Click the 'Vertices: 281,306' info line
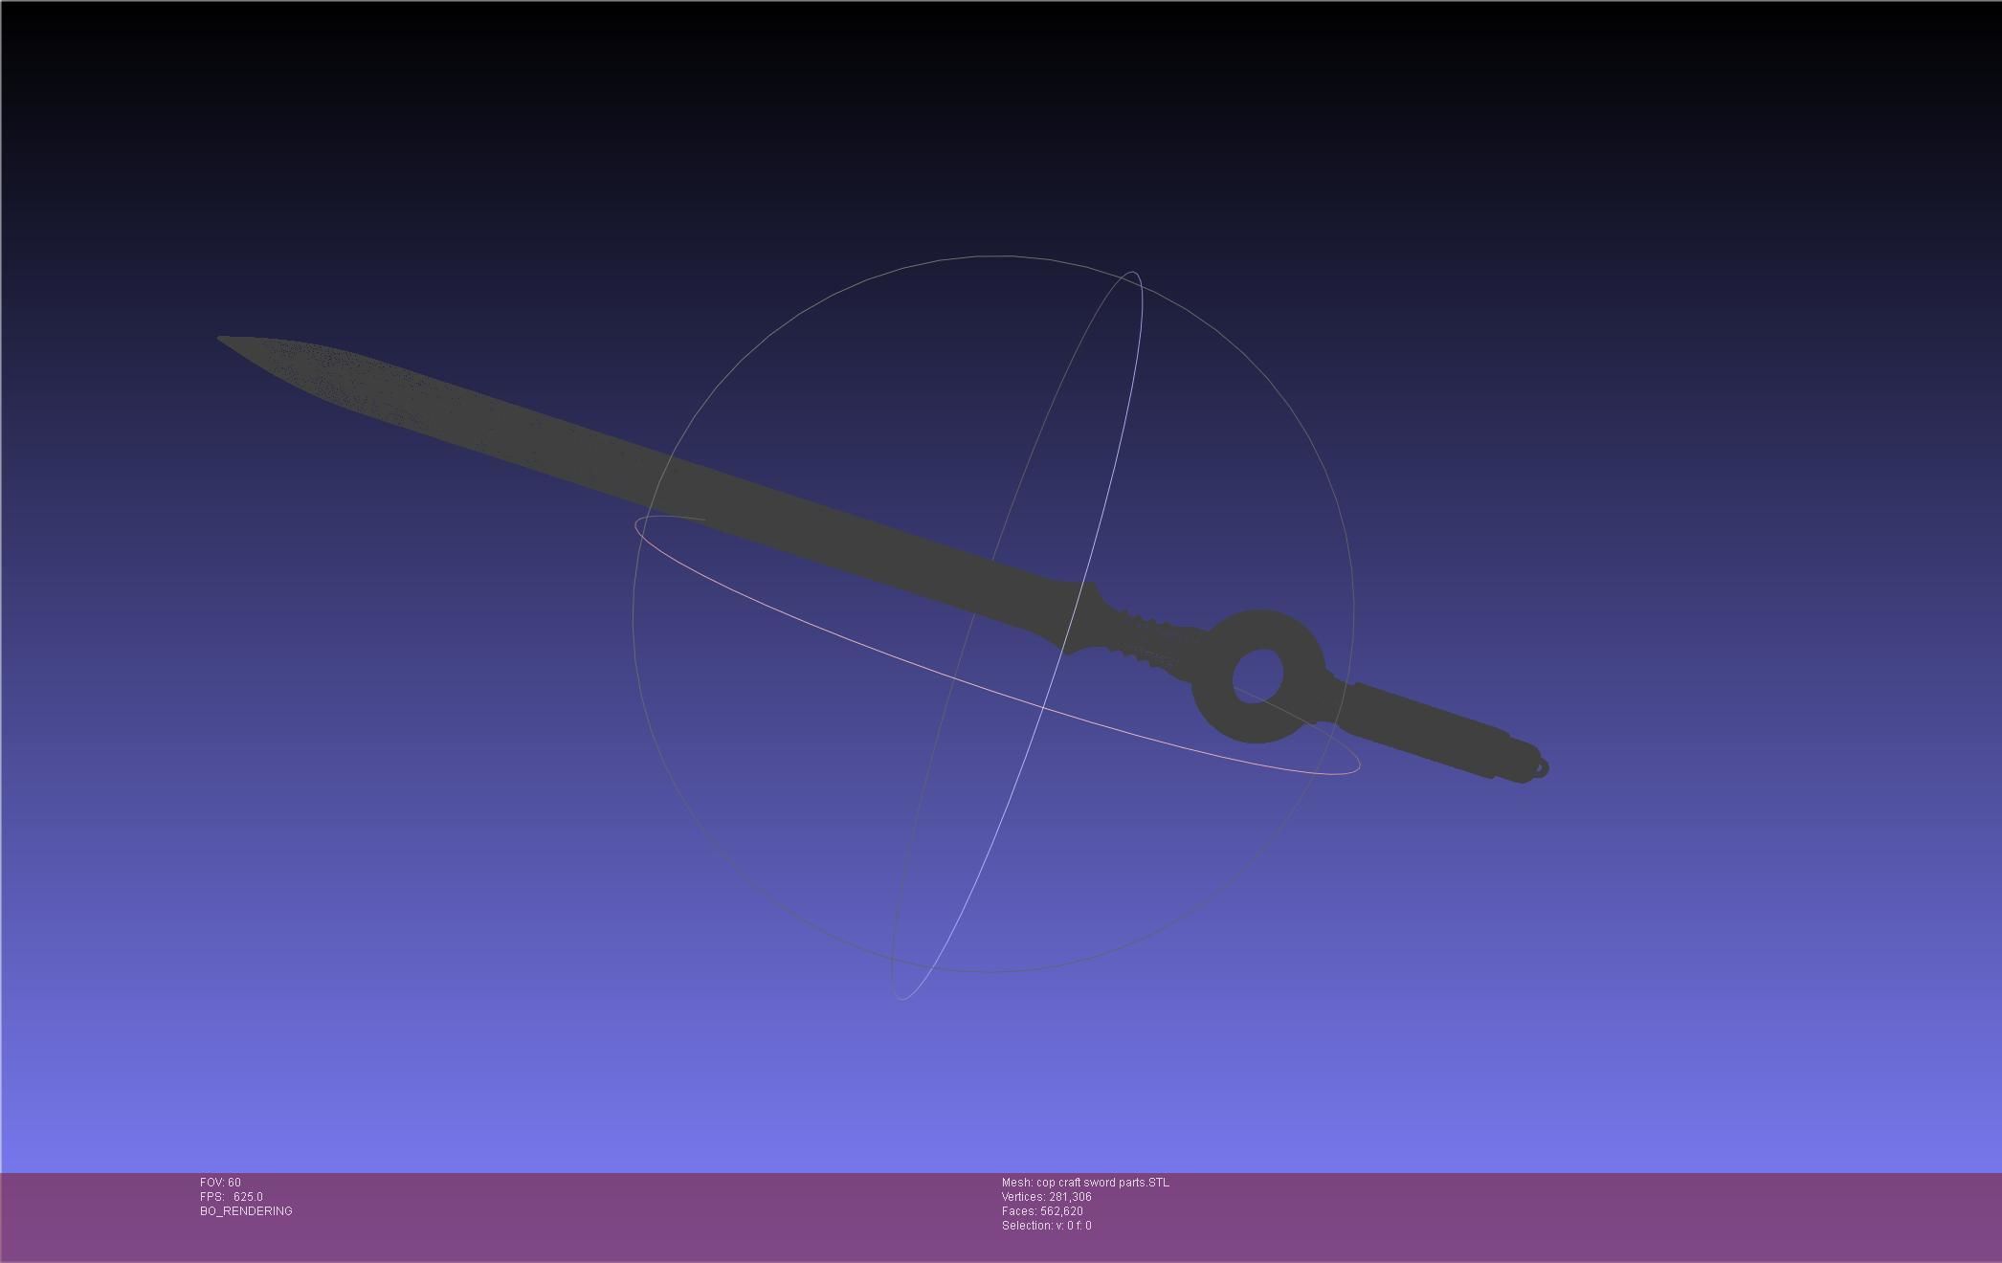Image resolution: width=2002 pixels, height=1263 pixels. tap(1047, 1197)
